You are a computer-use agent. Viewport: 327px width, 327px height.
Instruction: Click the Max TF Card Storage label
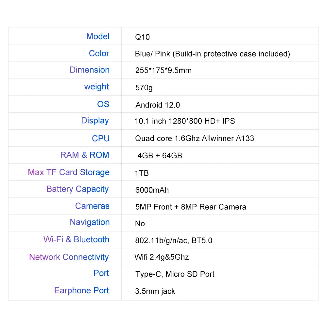(69, 172)
